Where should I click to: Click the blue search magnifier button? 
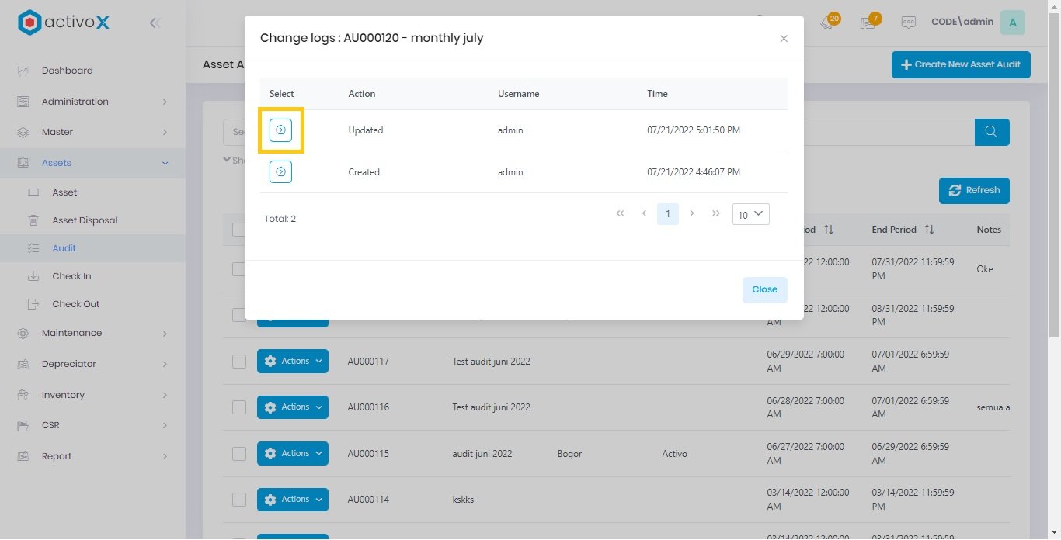991,132
